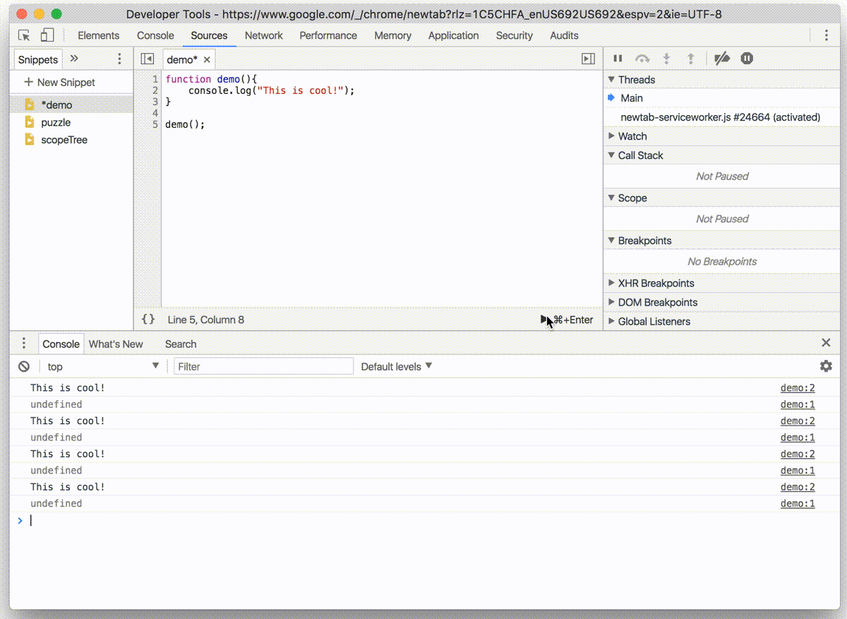847x619 pixels.
Task: Hide the navigator sidebar panel
Action: pyautogui.click(x=148, y=59)
